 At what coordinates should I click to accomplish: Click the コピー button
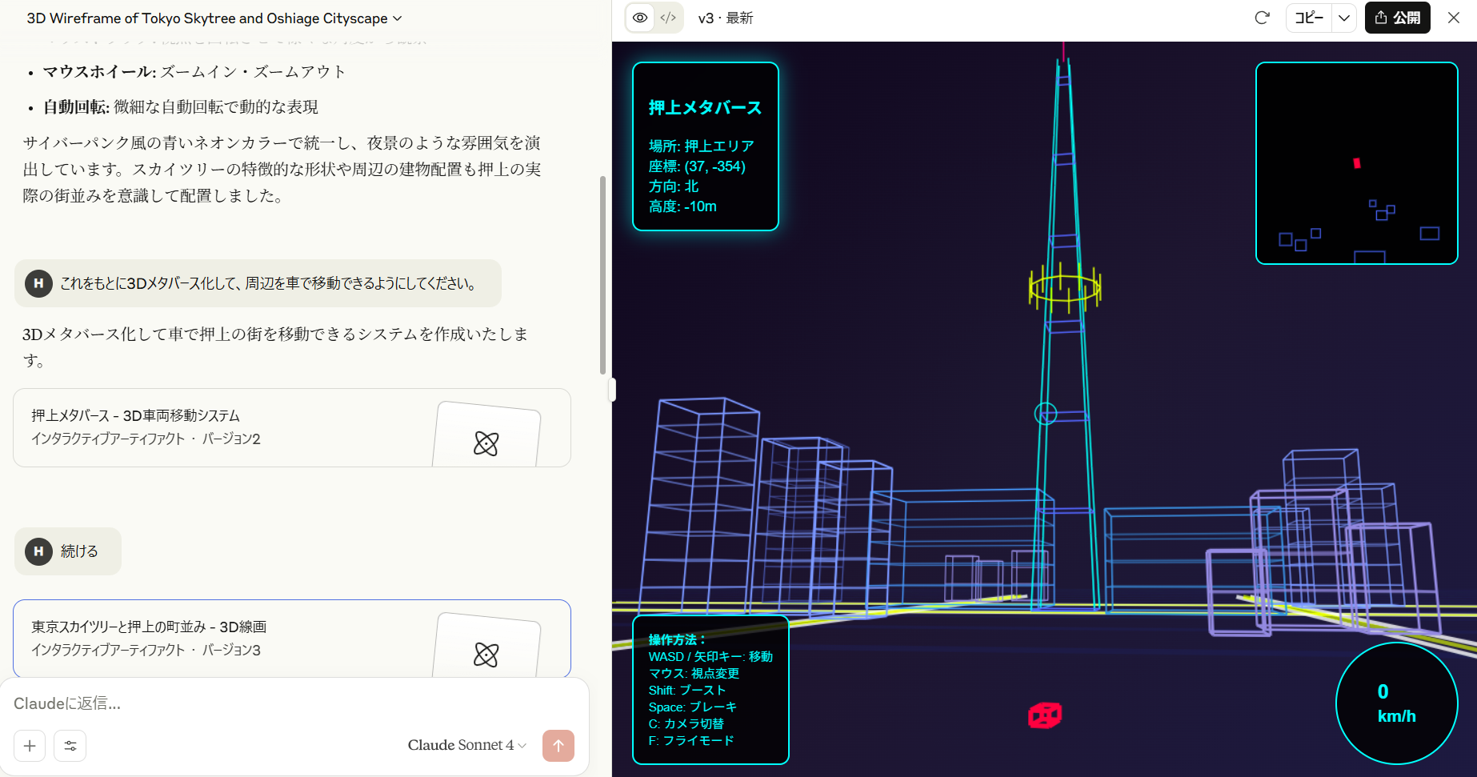[1309, 18]
